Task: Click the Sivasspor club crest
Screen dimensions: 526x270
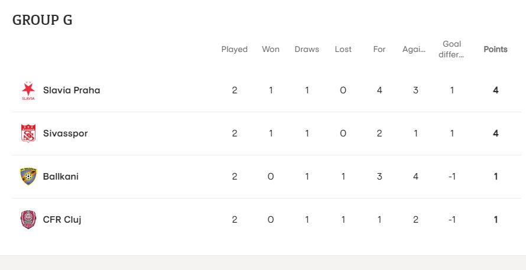Action: 28,133
